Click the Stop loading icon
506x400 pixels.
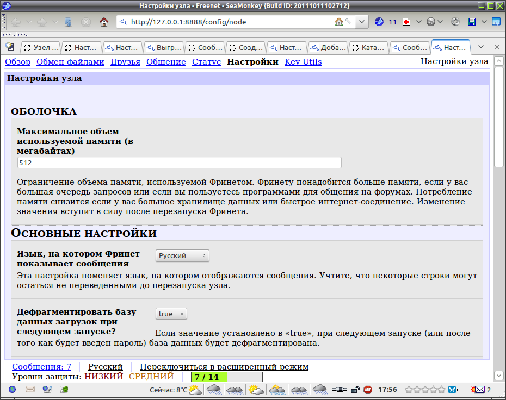(86, 22)
